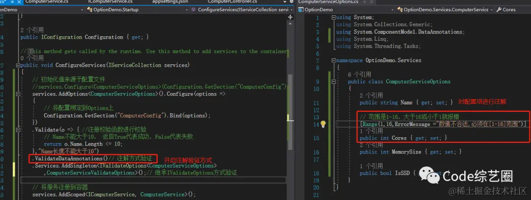The height and width of the screenshot is (200, 531).
Task: Show the 1 个引用 references above Cores property
Action: (x=371, y=131)
